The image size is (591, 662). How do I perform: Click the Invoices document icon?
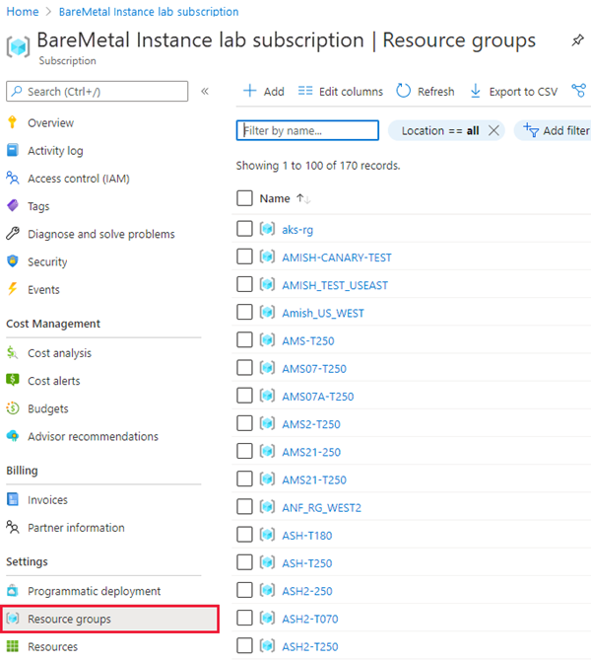pyautogui.click(x=13, y=499)
